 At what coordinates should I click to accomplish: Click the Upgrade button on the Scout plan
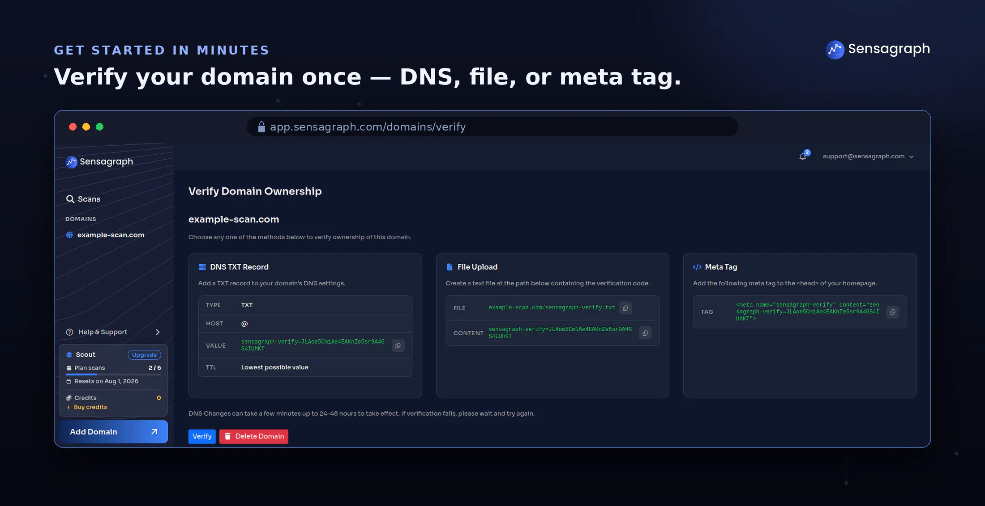point(144,355)
